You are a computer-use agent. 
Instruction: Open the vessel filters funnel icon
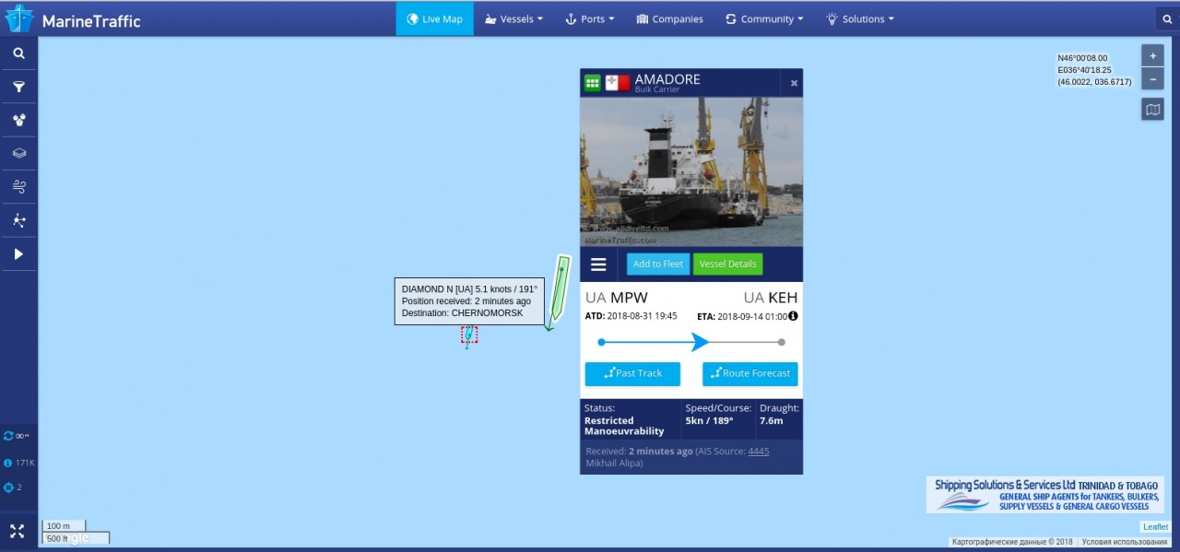click(x=18, y=87)
